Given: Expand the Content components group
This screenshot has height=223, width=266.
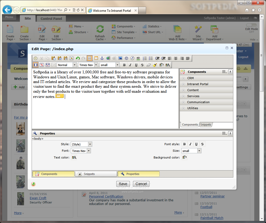Looking at the screenshot, I should point(183,90).
